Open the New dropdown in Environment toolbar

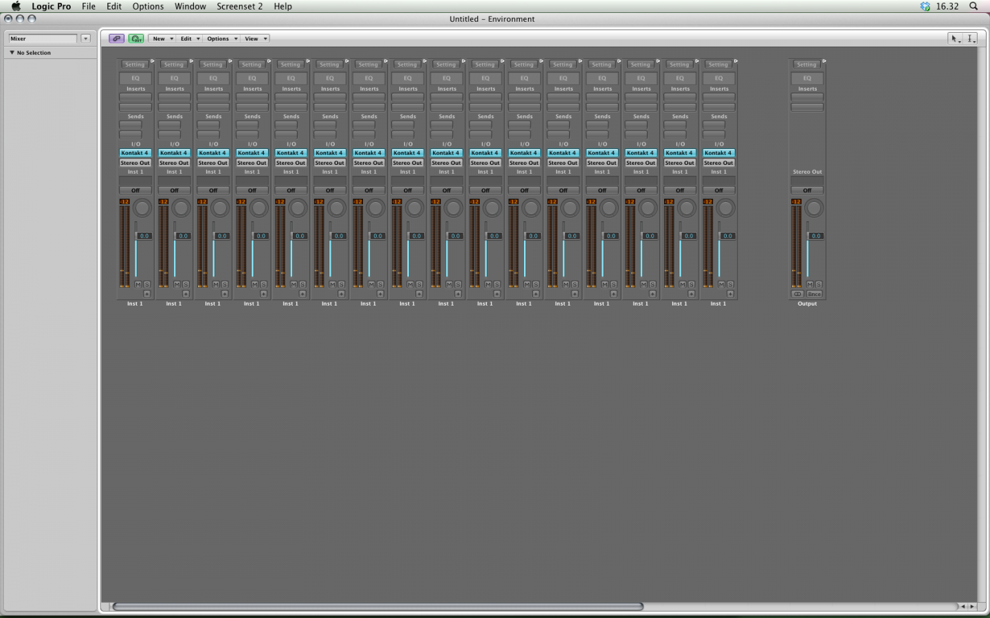click(x=162, y=38)
